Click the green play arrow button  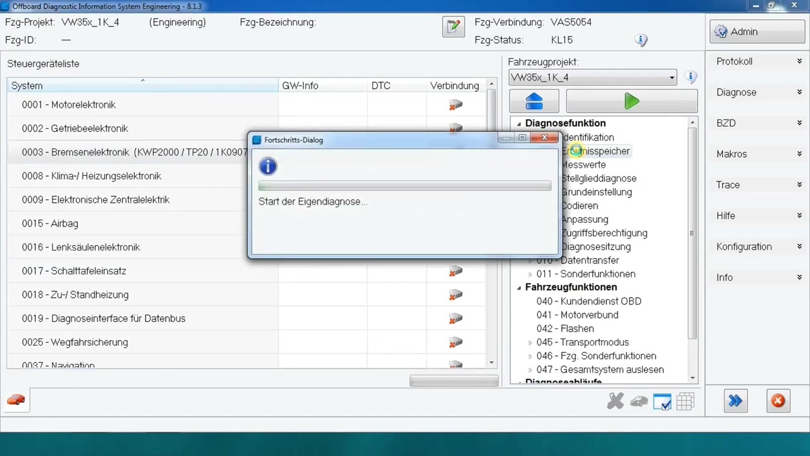(632, 101)
